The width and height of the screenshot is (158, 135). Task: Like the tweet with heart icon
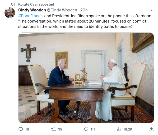[86, 129]
